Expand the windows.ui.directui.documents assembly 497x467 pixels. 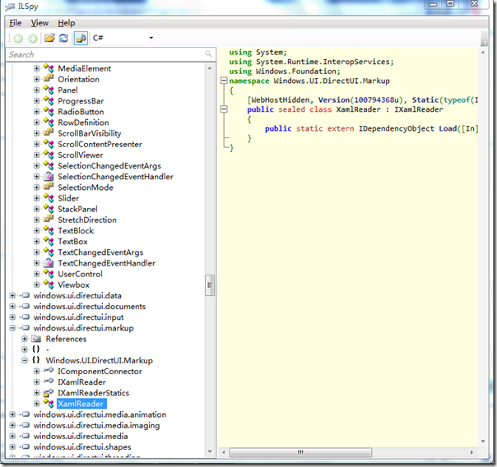pos(12,306)
